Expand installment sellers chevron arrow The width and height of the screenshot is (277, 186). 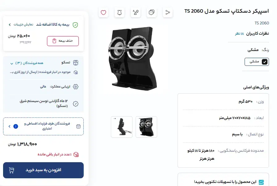[10, 126]
